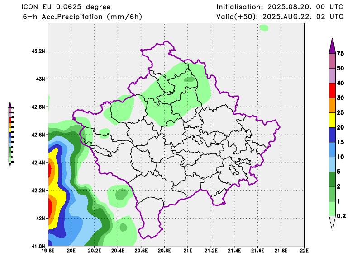The height and width of the screenshot is (279, 362).
Task: Select the dark green 2–5 mm colorbar segment
Action: (x=332, y=179)
